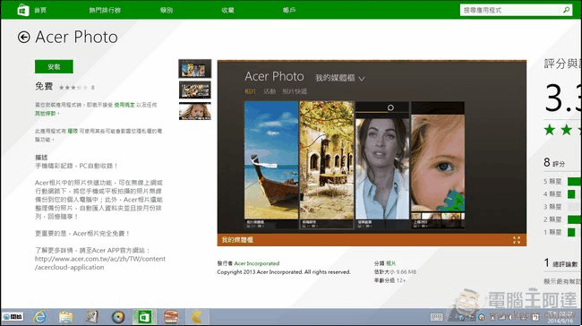Open the colorful disc taskbar app
The height and width of the screenshot is (326, 582).
118,317
